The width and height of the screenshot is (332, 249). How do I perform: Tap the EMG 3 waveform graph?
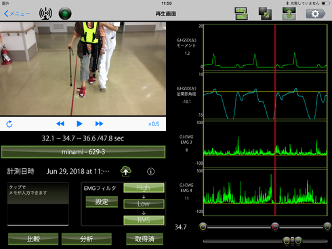pos(266,145)
